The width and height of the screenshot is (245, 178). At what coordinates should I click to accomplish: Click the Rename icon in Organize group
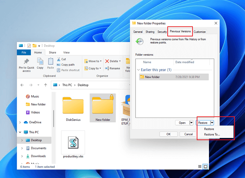click(107, 69)
